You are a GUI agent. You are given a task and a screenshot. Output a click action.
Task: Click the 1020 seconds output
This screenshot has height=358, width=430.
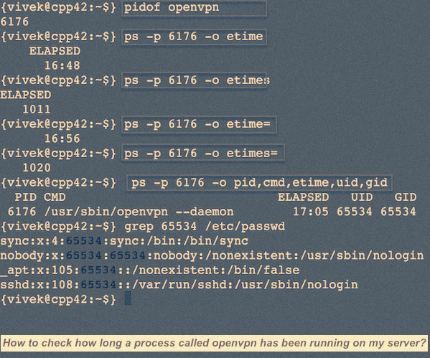(x=37, y=168)
